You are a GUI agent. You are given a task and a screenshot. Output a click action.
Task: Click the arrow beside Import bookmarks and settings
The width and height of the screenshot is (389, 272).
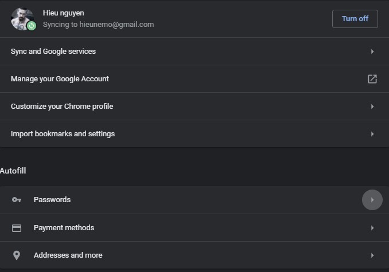coord(372,134)
